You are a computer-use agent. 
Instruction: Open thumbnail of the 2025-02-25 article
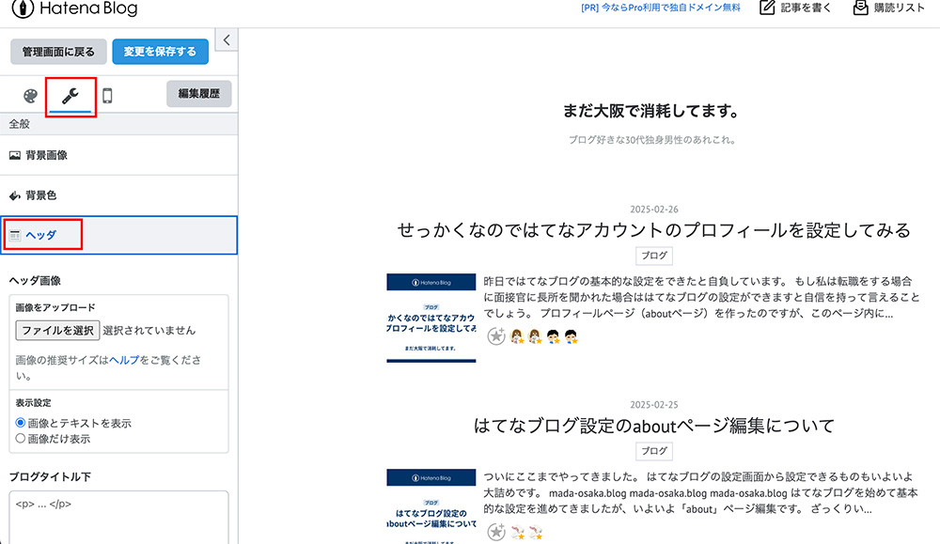431,506
